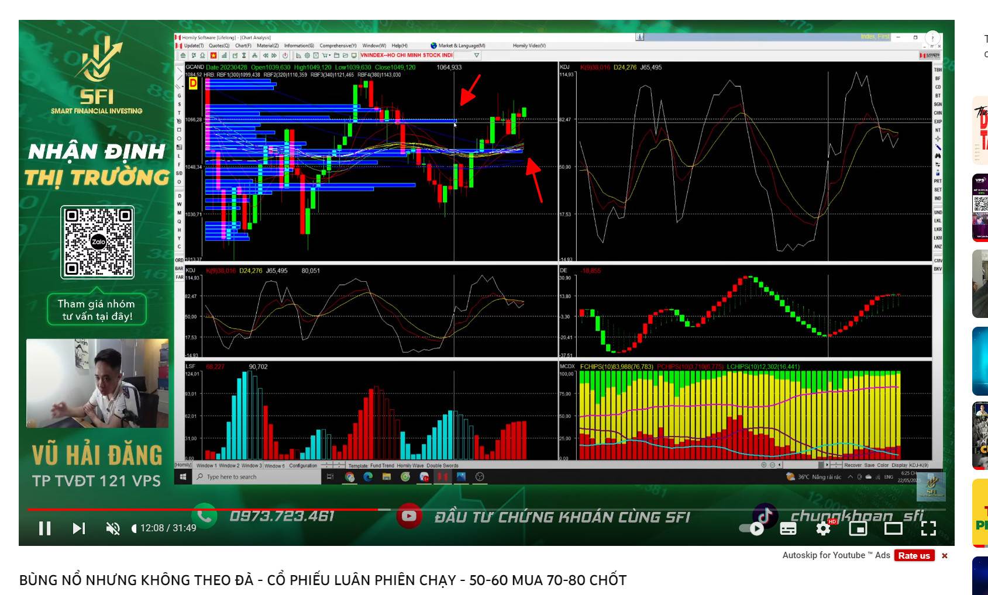Viewport: 988px width, 595px height.
Task: Select the Fund Trend template
Action: (x=382, y=466)
